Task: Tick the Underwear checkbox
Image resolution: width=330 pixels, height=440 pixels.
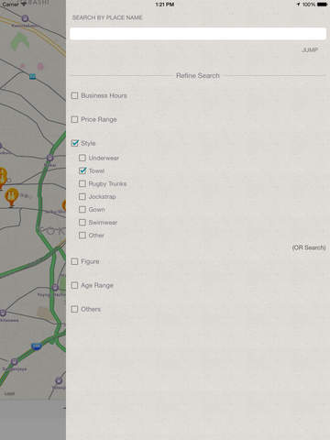Action: tap(82, 158)
